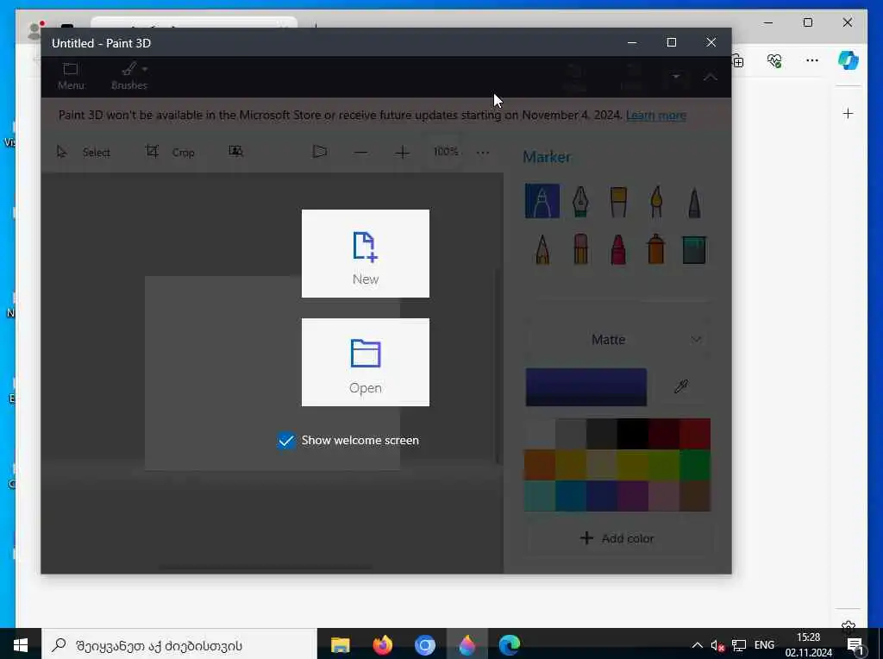Select the Oil brush
The width and height of the screenshot is (883, 659).
tap(618, 201)
